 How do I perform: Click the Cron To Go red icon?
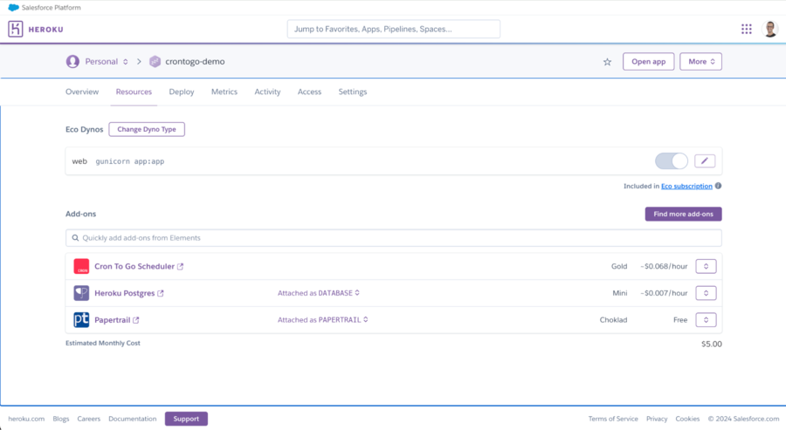81,266
